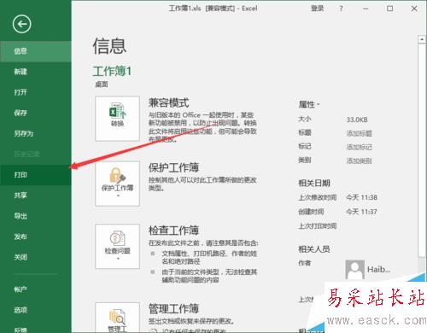Screen dimensions: 427x333
Task: Click the back arrow to return to workbook
Action: (21, 24)
